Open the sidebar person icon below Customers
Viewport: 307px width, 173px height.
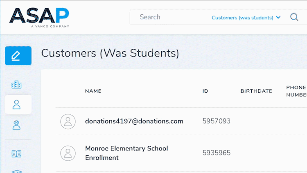[x=16, y=125]
